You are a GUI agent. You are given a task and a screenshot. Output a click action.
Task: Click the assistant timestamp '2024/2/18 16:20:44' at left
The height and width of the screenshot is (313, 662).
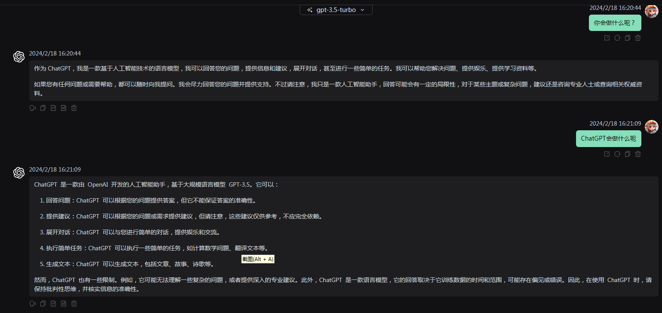coord(55,53)
